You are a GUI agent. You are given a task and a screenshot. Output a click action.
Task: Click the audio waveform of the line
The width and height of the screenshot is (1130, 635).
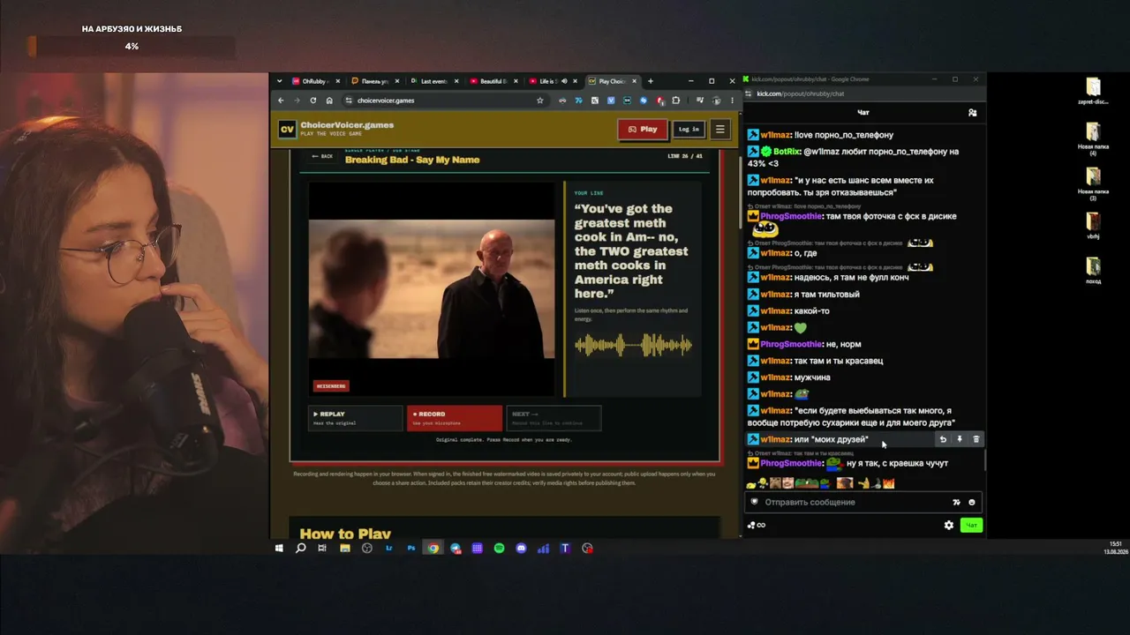633,345
